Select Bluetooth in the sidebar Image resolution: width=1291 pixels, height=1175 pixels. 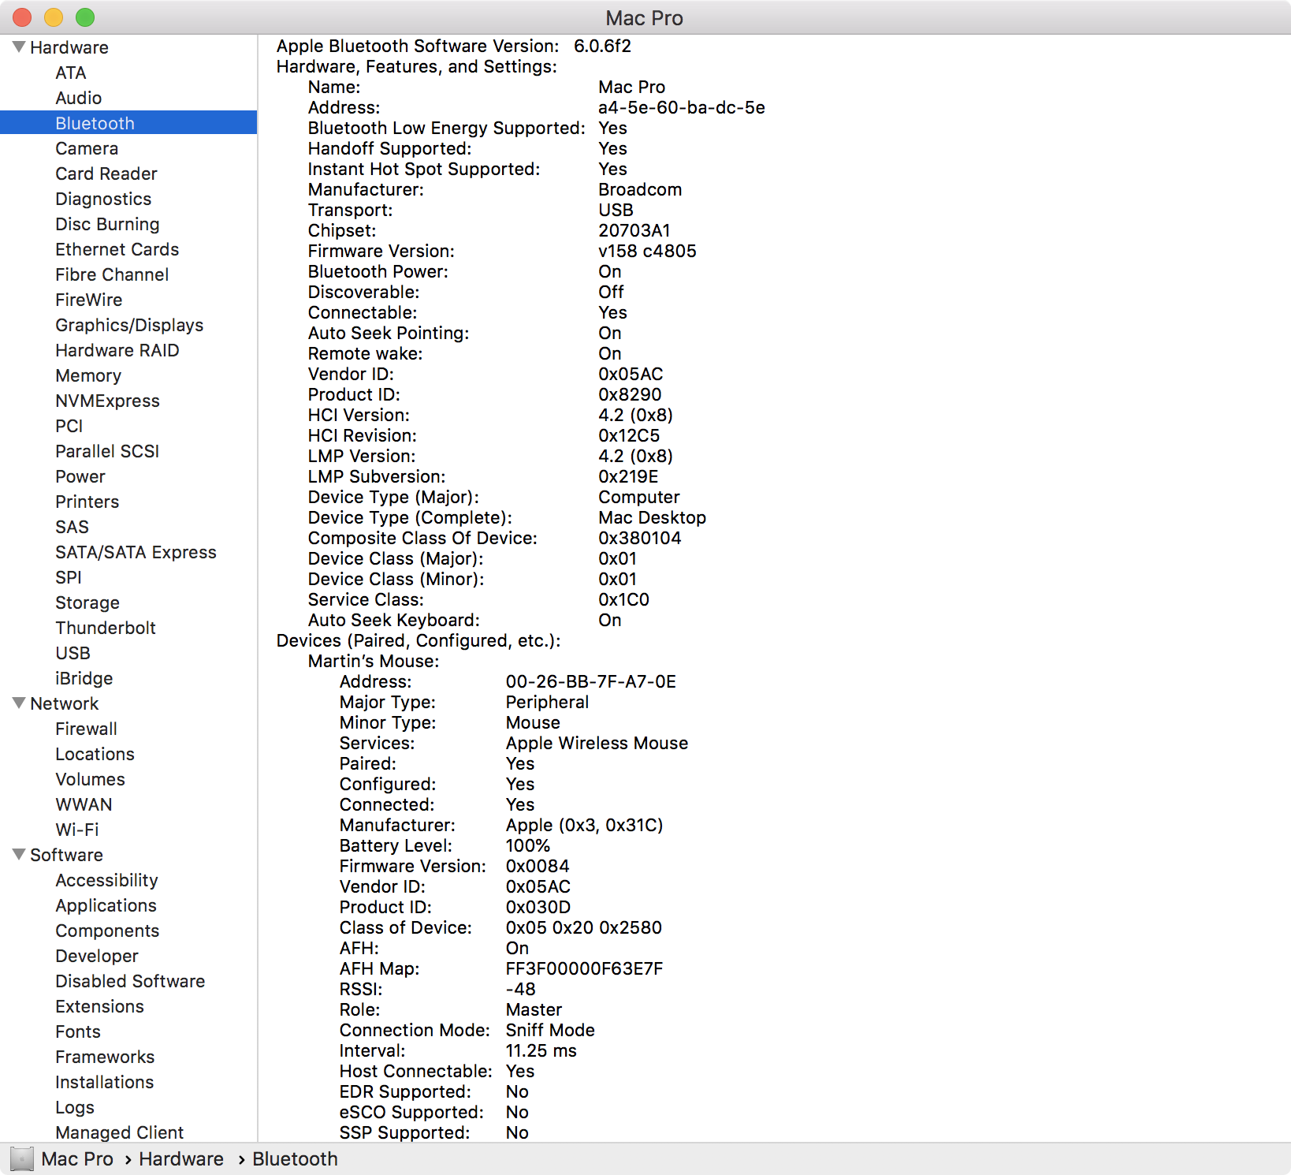coord(128,123)
